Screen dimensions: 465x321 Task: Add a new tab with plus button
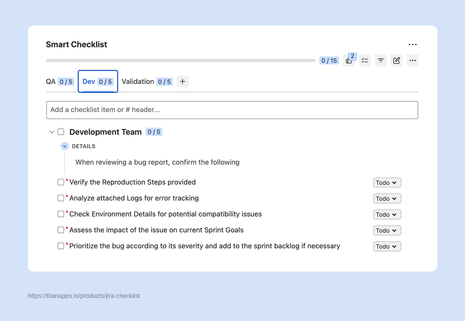(183, 82)
